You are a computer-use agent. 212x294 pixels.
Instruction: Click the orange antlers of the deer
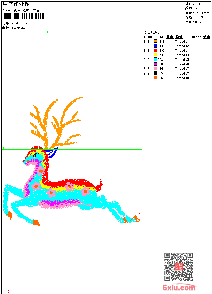point(56,123)
